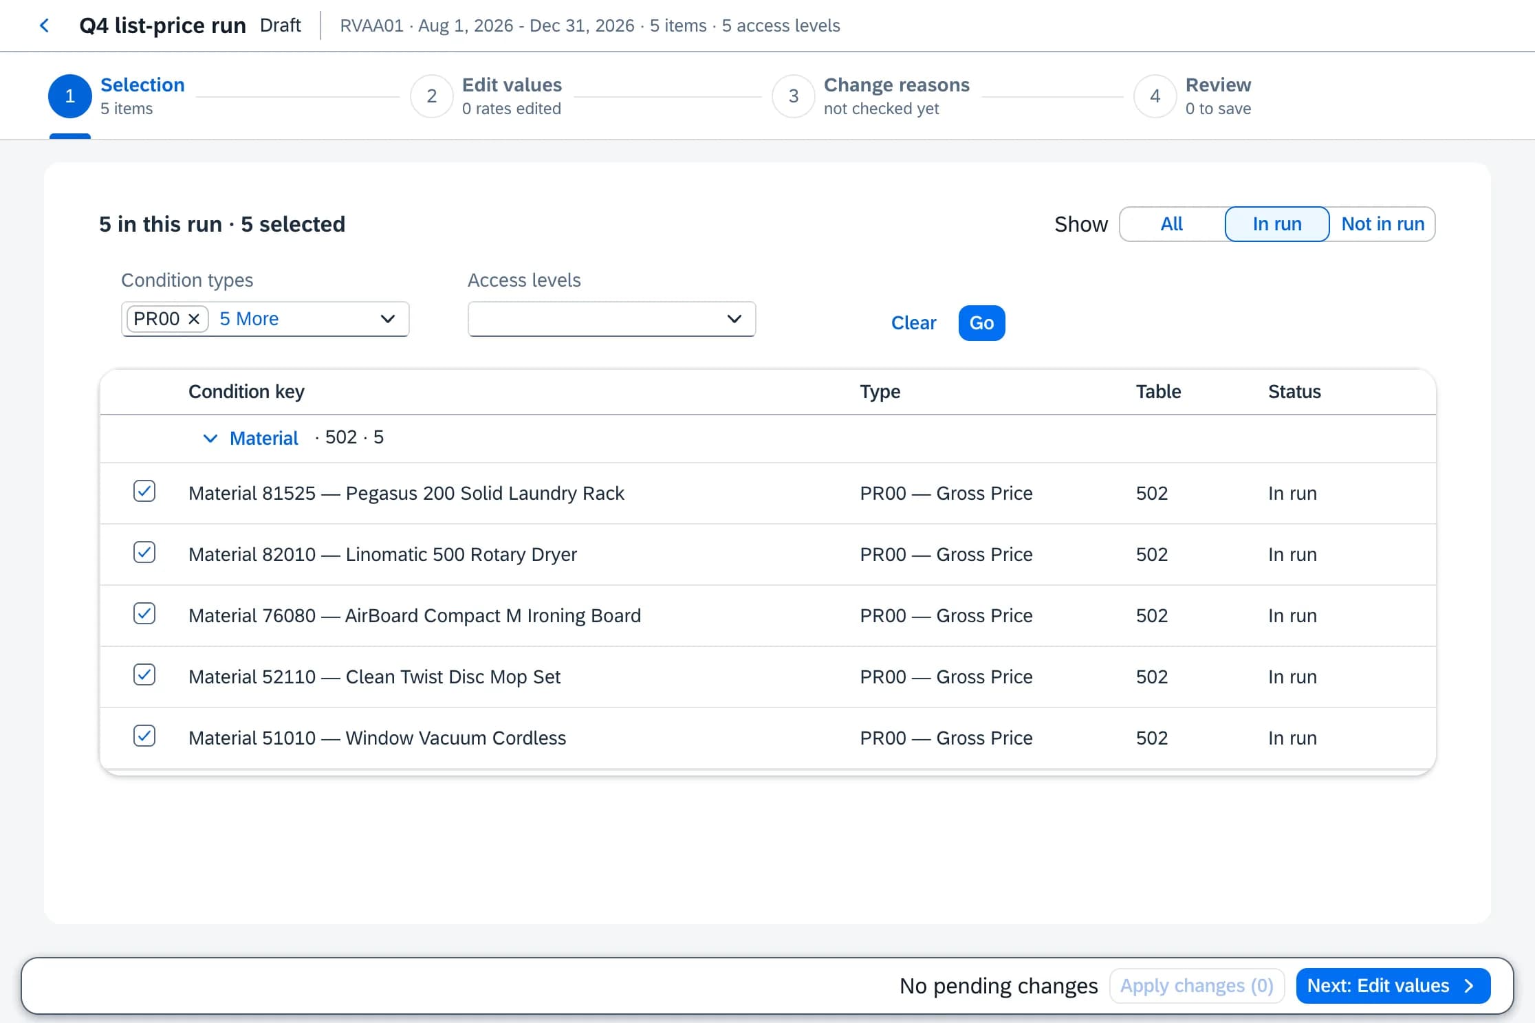Open the 5 More condition types link
The height and width of the screenshot is (1023, 1535).
pyautogui.click(x=249, y=319)
